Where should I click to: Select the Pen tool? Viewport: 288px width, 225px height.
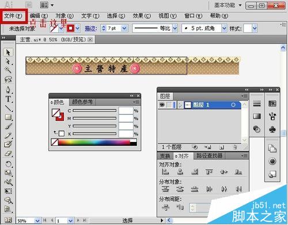(x=8, y=90)
